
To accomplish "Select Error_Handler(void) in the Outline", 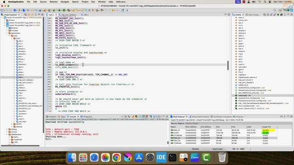I will click(248, 106).
